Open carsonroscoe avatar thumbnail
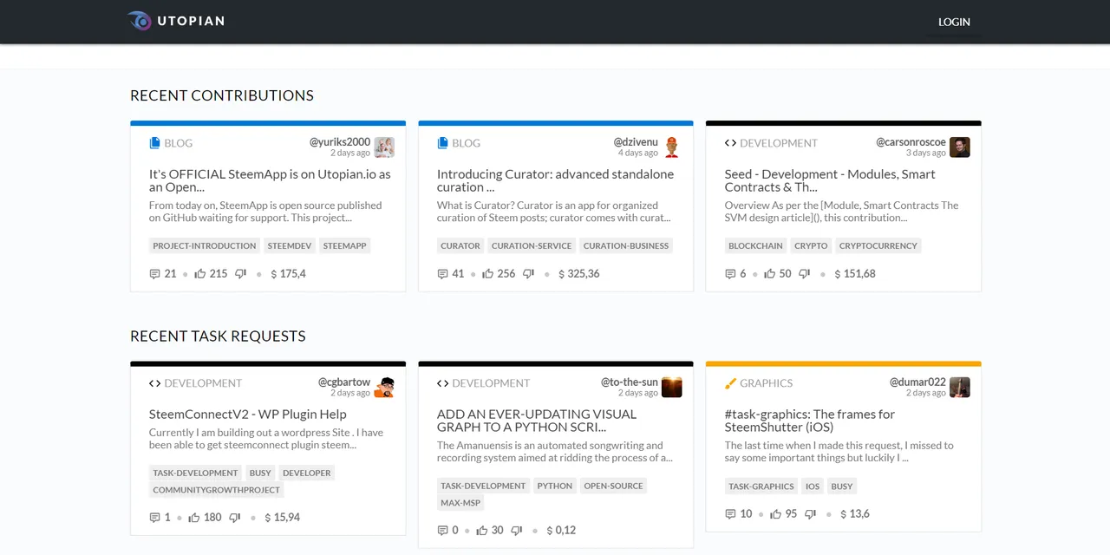 (x=960, y=147)
